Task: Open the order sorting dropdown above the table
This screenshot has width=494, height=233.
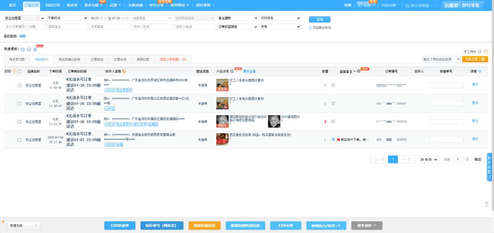Action: coord(441,59)
